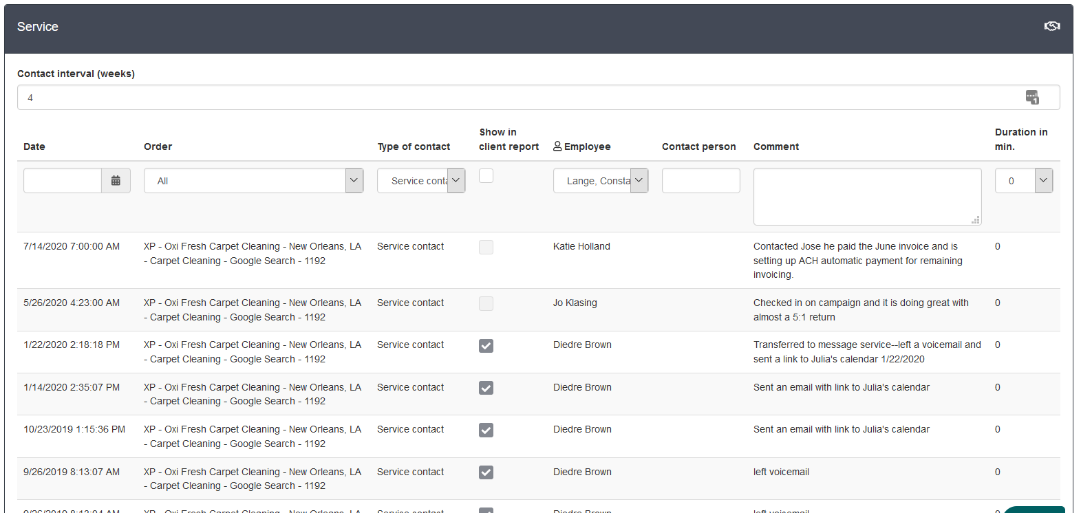Tick the Show in client report filter checkbox
This screenshot has width=1081, height=513.
pos(486,176)
